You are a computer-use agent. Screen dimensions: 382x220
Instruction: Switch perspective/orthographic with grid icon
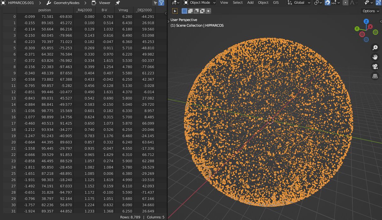(375, 76)
